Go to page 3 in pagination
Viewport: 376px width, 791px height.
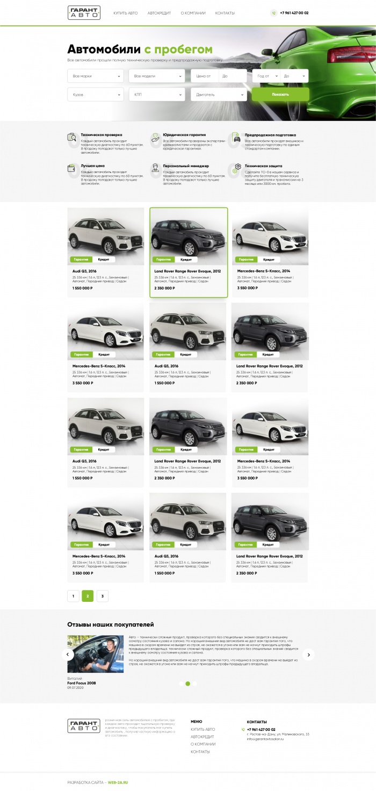[x=103, y=595]
